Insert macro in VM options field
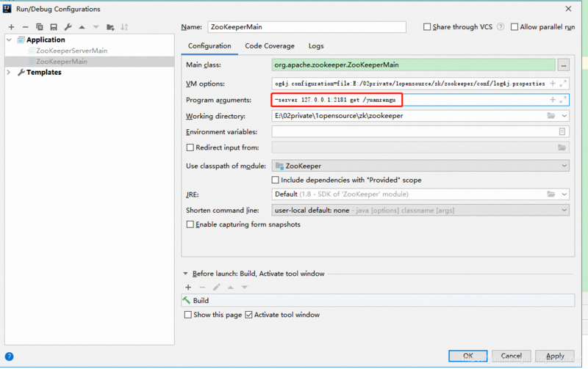Image resolution: width=588 pixels, height=369 pixels. click(x=553, y=84)
